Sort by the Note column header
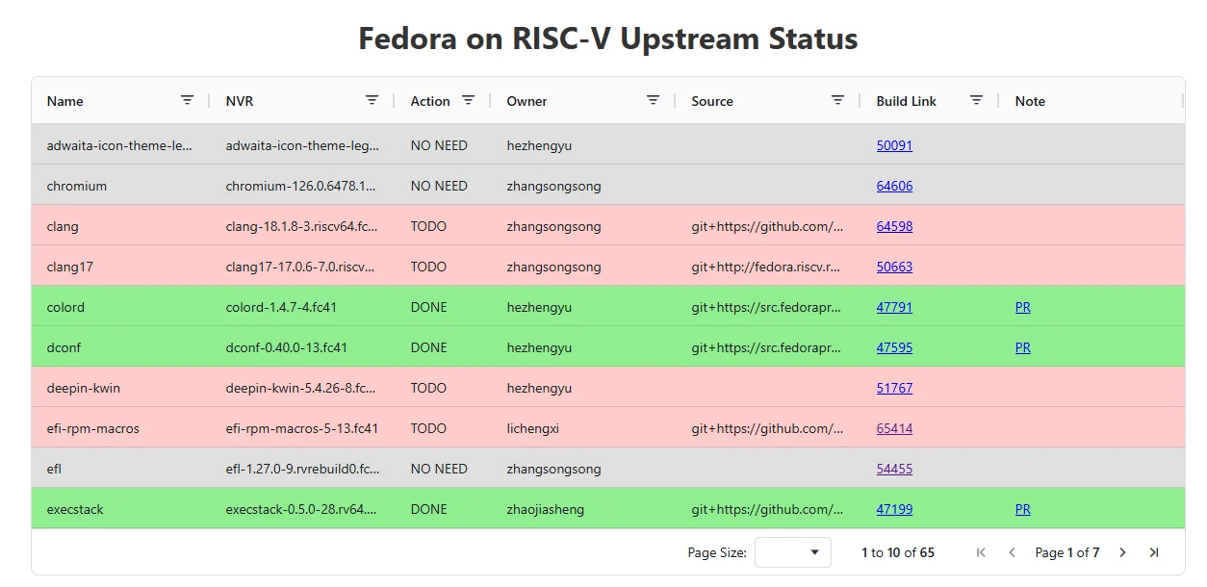Viewport: 1207px width, 587px height. pyautogui.click(x=1030, y=101)
